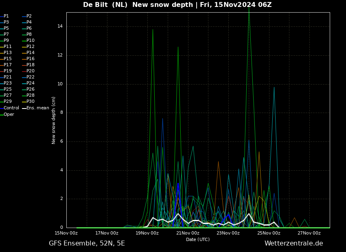Click the P30 legend entry
Image resolution: width=346 pixels, height=252 pixels.
click(31, 101)
